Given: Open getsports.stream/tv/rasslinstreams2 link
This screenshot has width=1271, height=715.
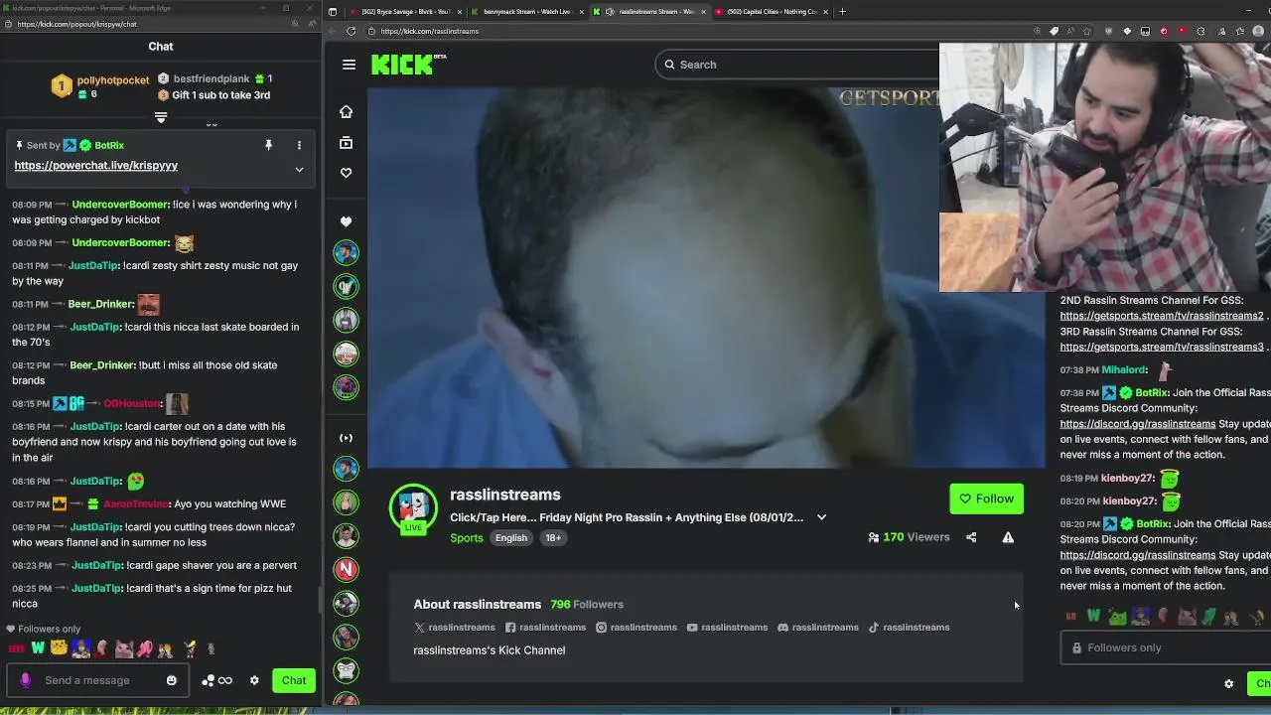Looking at the screenshot, I should (1162, 316).
